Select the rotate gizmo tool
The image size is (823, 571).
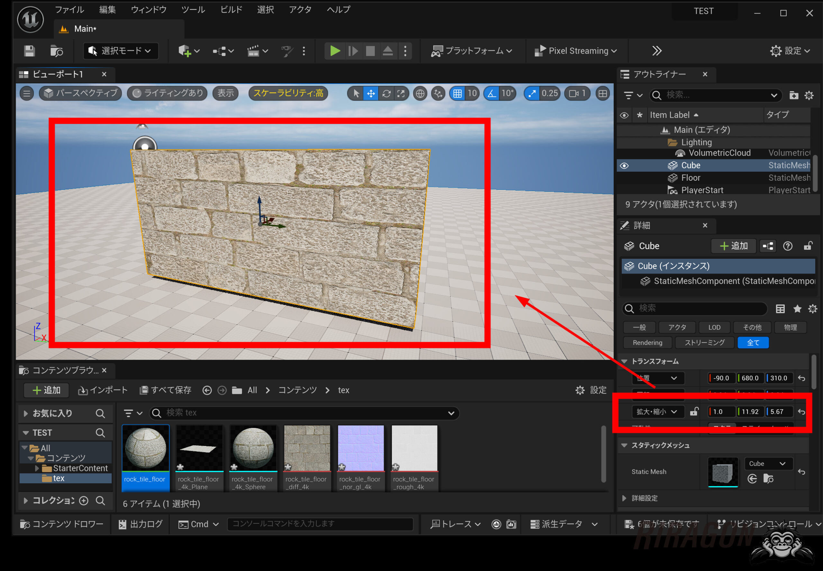(386, 94)
